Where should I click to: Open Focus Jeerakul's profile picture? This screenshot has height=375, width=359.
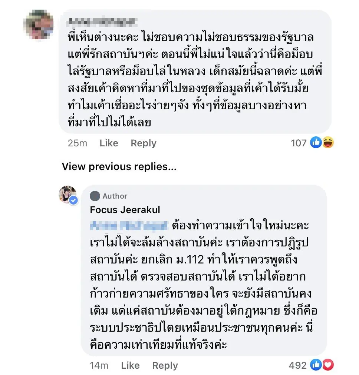pos(67,194)
